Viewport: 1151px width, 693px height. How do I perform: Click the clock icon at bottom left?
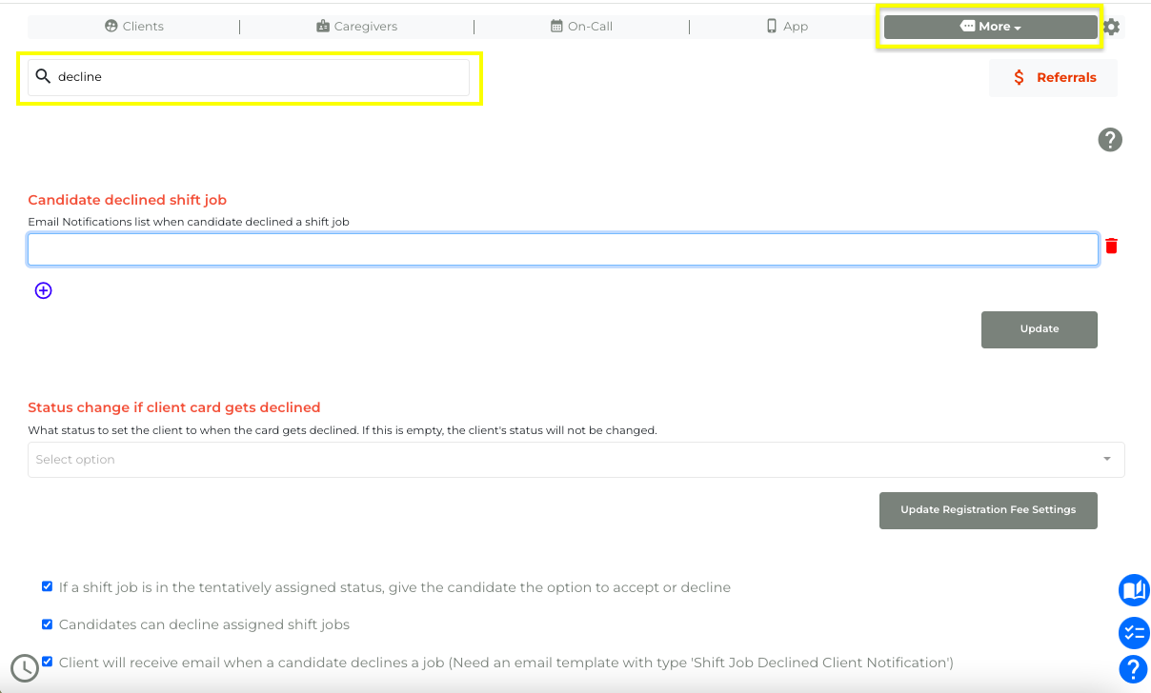tap(25, 668)
